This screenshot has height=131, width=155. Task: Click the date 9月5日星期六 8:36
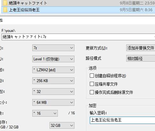click(136, 10)
